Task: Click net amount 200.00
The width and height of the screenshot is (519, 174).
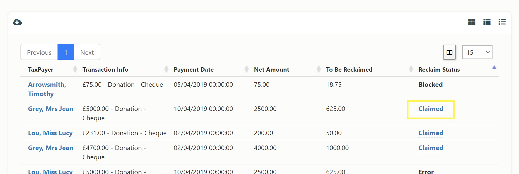Action: pyautogui.click(x=264, y=133)
